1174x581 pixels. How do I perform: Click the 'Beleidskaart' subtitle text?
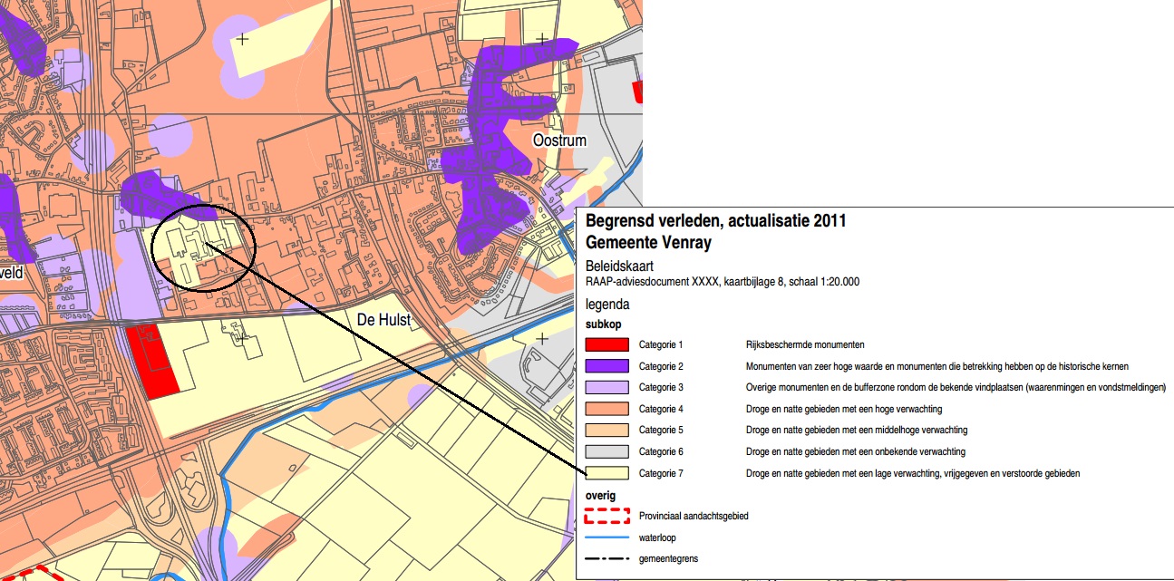[x=617, y=267]
